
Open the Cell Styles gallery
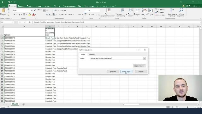tap(130, 13)
